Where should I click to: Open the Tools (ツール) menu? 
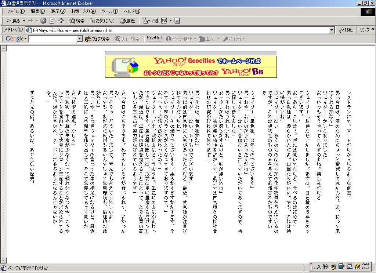pyautogui.click(x=110, y=11)
